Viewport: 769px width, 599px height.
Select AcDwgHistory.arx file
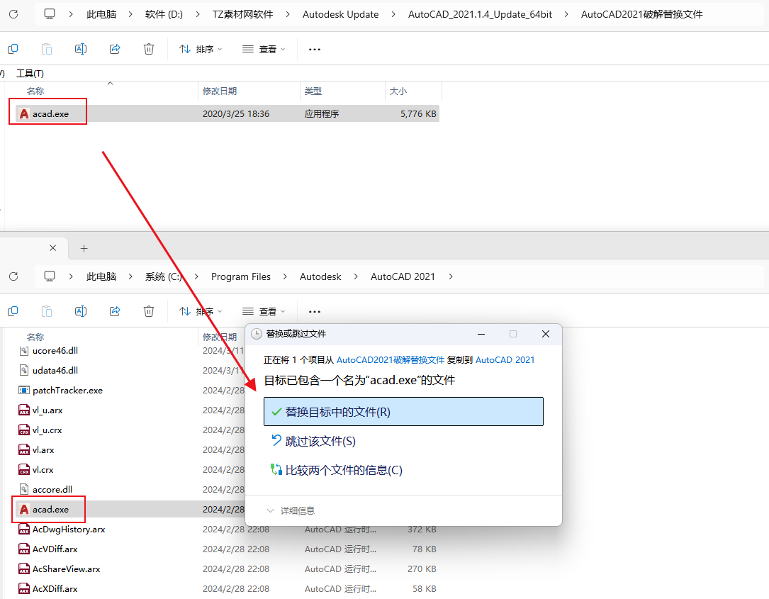pyautogui.click(x=69, y=530)
